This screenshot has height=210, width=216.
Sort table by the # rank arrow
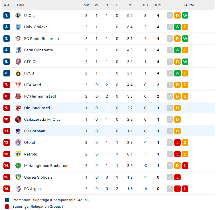pos(7,5)
